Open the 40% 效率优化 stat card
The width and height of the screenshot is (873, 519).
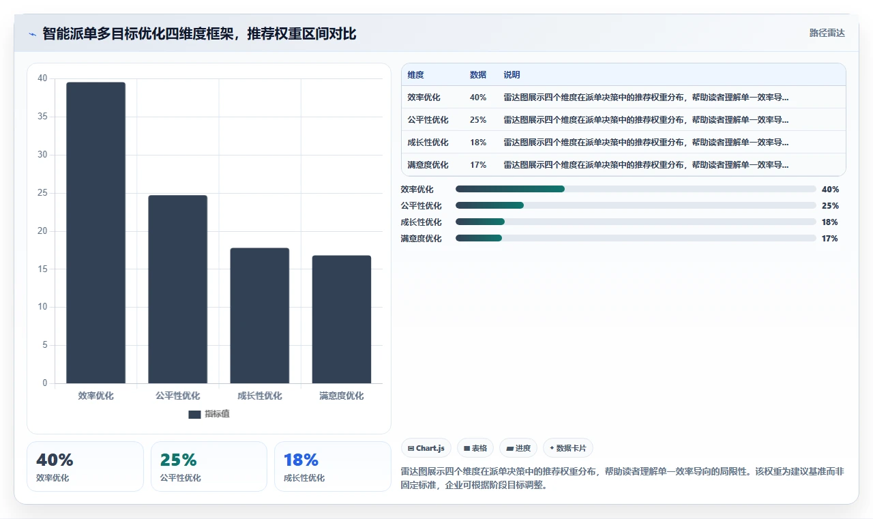tap(85, 466)
